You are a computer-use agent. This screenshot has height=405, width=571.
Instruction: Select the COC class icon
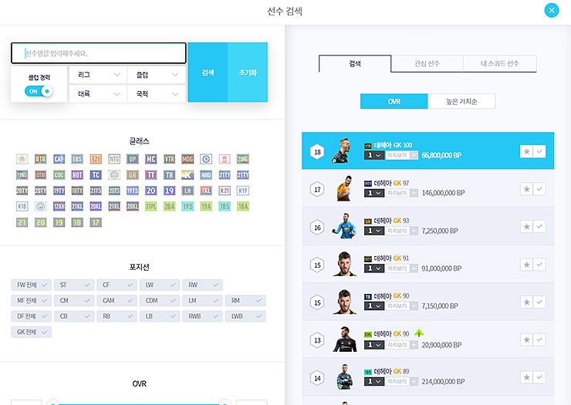click(59, 175)
